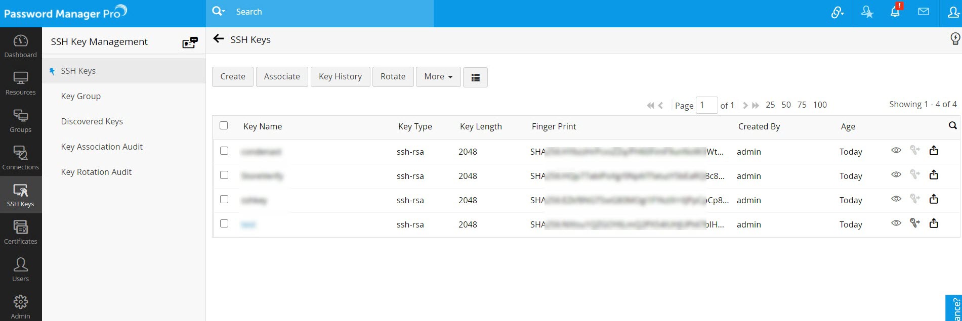The height and width of the screenshot is (321, 962).
Task: Switch to list view icon button
Action: tap(475, 77)
